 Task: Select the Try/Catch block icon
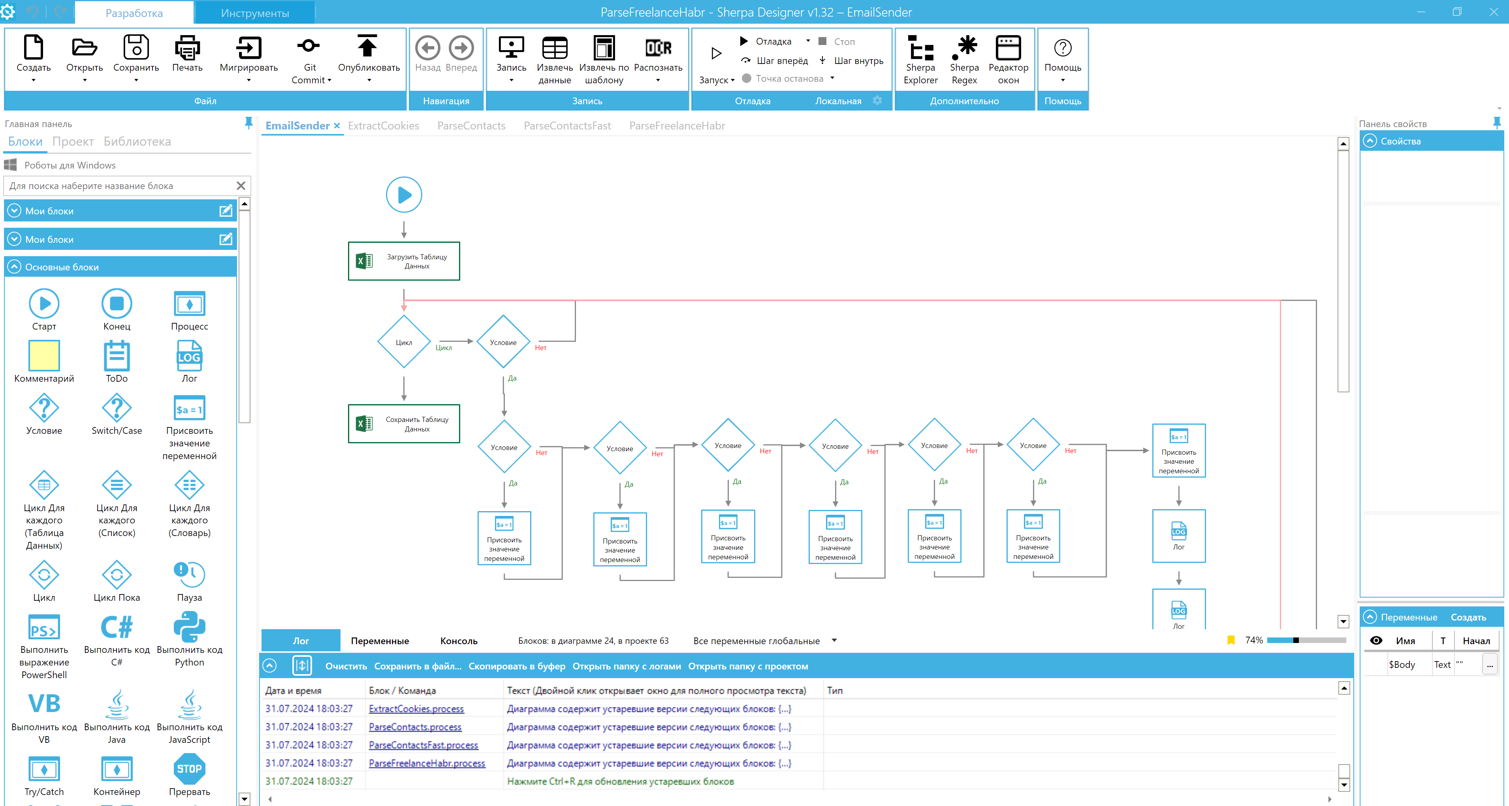coord(44,769)
